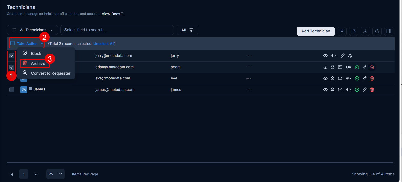402x182 pixels.
Task: Click the download icon in the top toolbar
Action: coord(365,31)
